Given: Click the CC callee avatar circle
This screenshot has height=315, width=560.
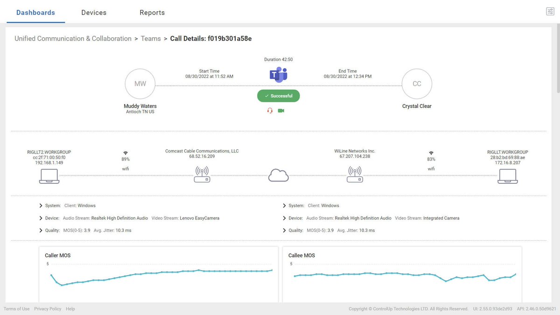Looking at the screenshot, I should click(x=417, y=84).
